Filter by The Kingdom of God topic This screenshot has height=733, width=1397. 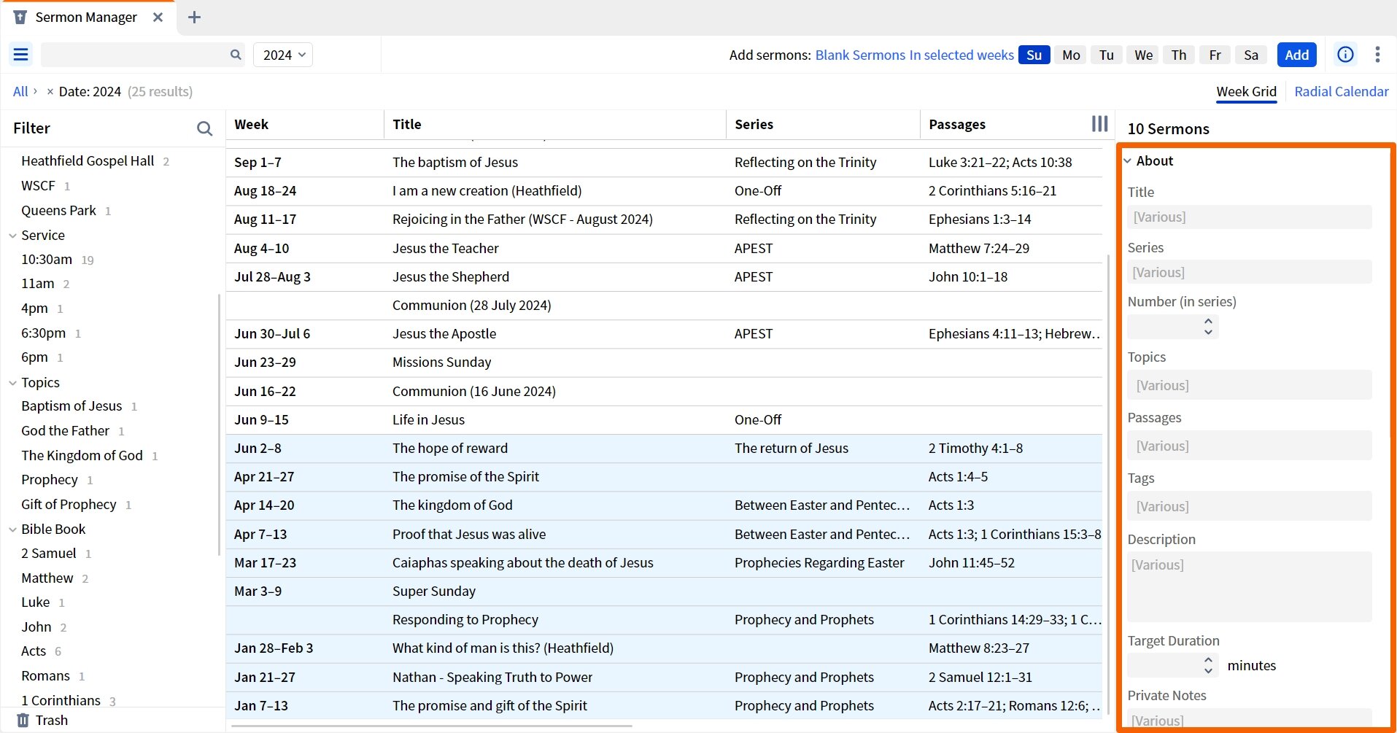point(82,456)
